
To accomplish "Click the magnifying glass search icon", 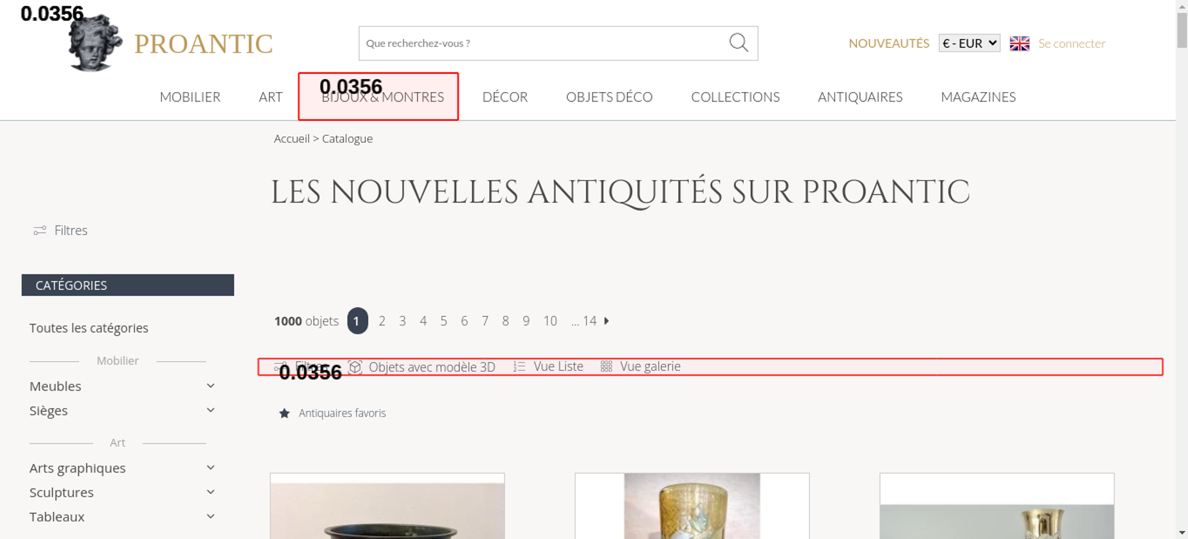I will coord(738,43).
